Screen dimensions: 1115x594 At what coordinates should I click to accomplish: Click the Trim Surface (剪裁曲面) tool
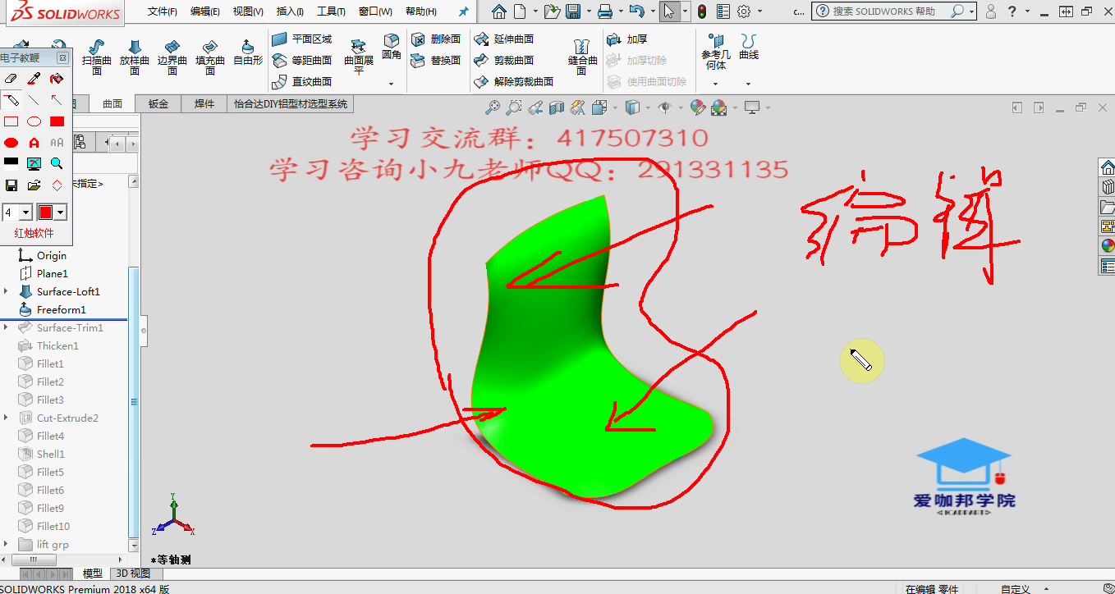(x=505, y=61)
